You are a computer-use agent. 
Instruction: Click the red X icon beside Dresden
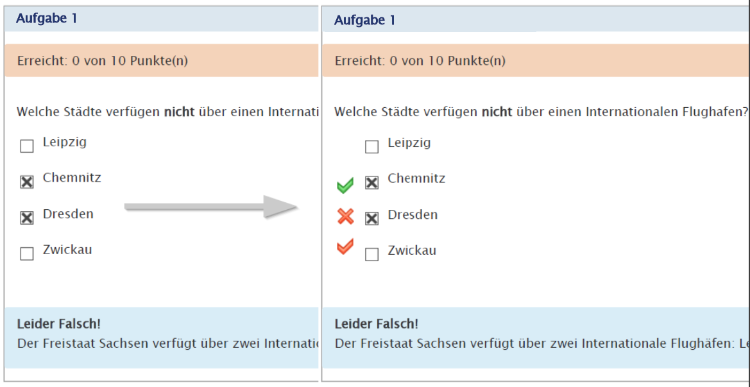pyautogui.click(x=345, y=217)
